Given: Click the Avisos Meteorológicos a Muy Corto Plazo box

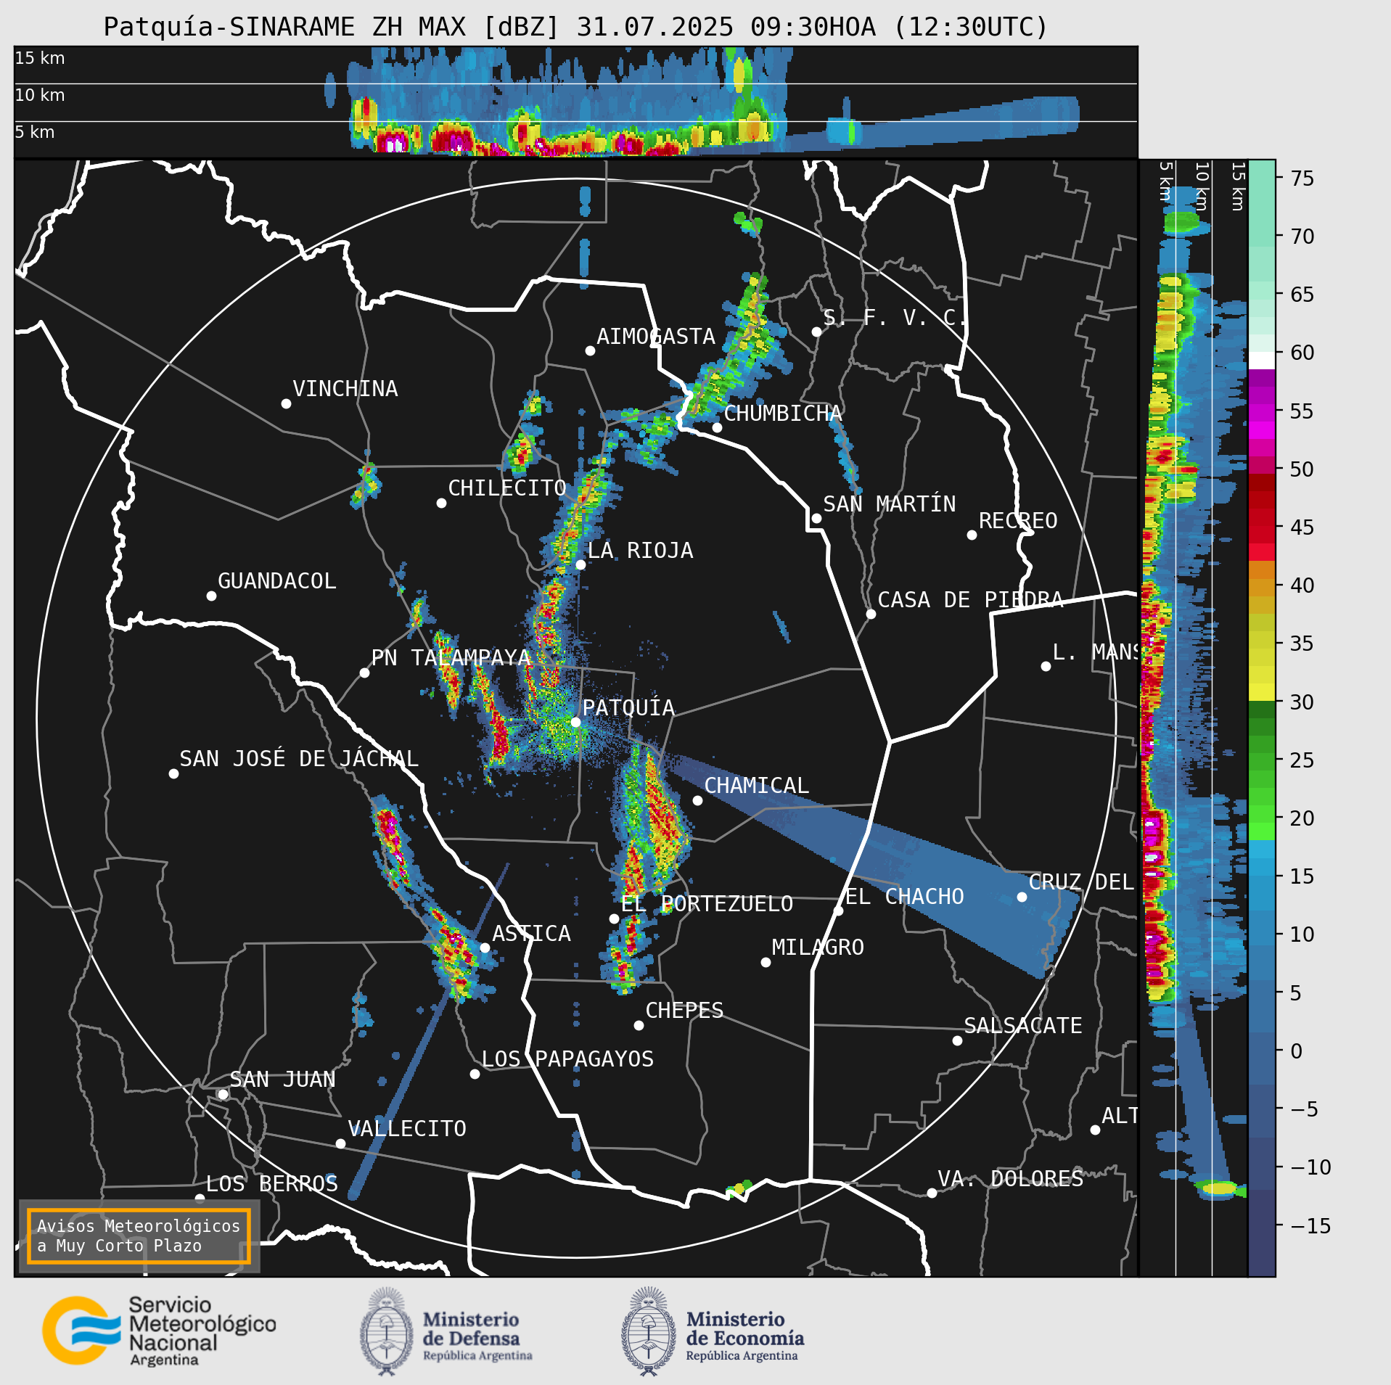Looking at the screenshot, I should [139, 1236].
